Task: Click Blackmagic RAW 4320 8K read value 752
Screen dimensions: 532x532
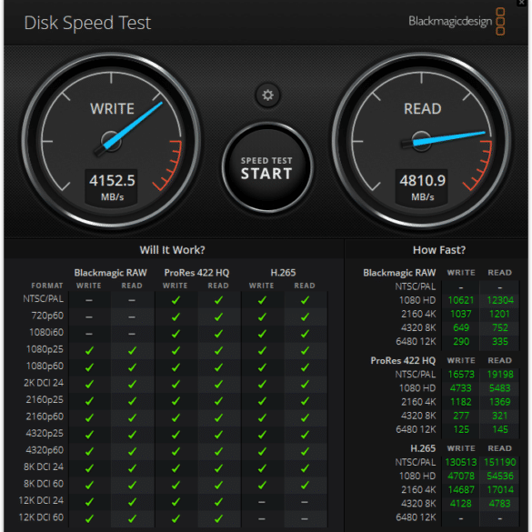Action: click(500, 327)
